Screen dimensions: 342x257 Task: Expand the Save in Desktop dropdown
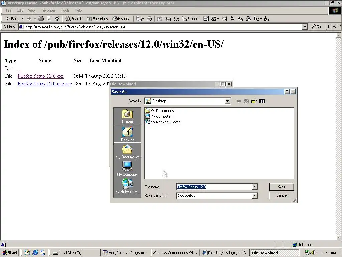pyautogui.click(x=228, y=101)
